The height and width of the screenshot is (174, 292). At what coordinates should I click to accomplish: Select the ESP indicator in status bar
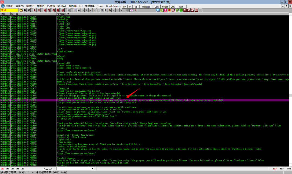(x=275, y=169)
